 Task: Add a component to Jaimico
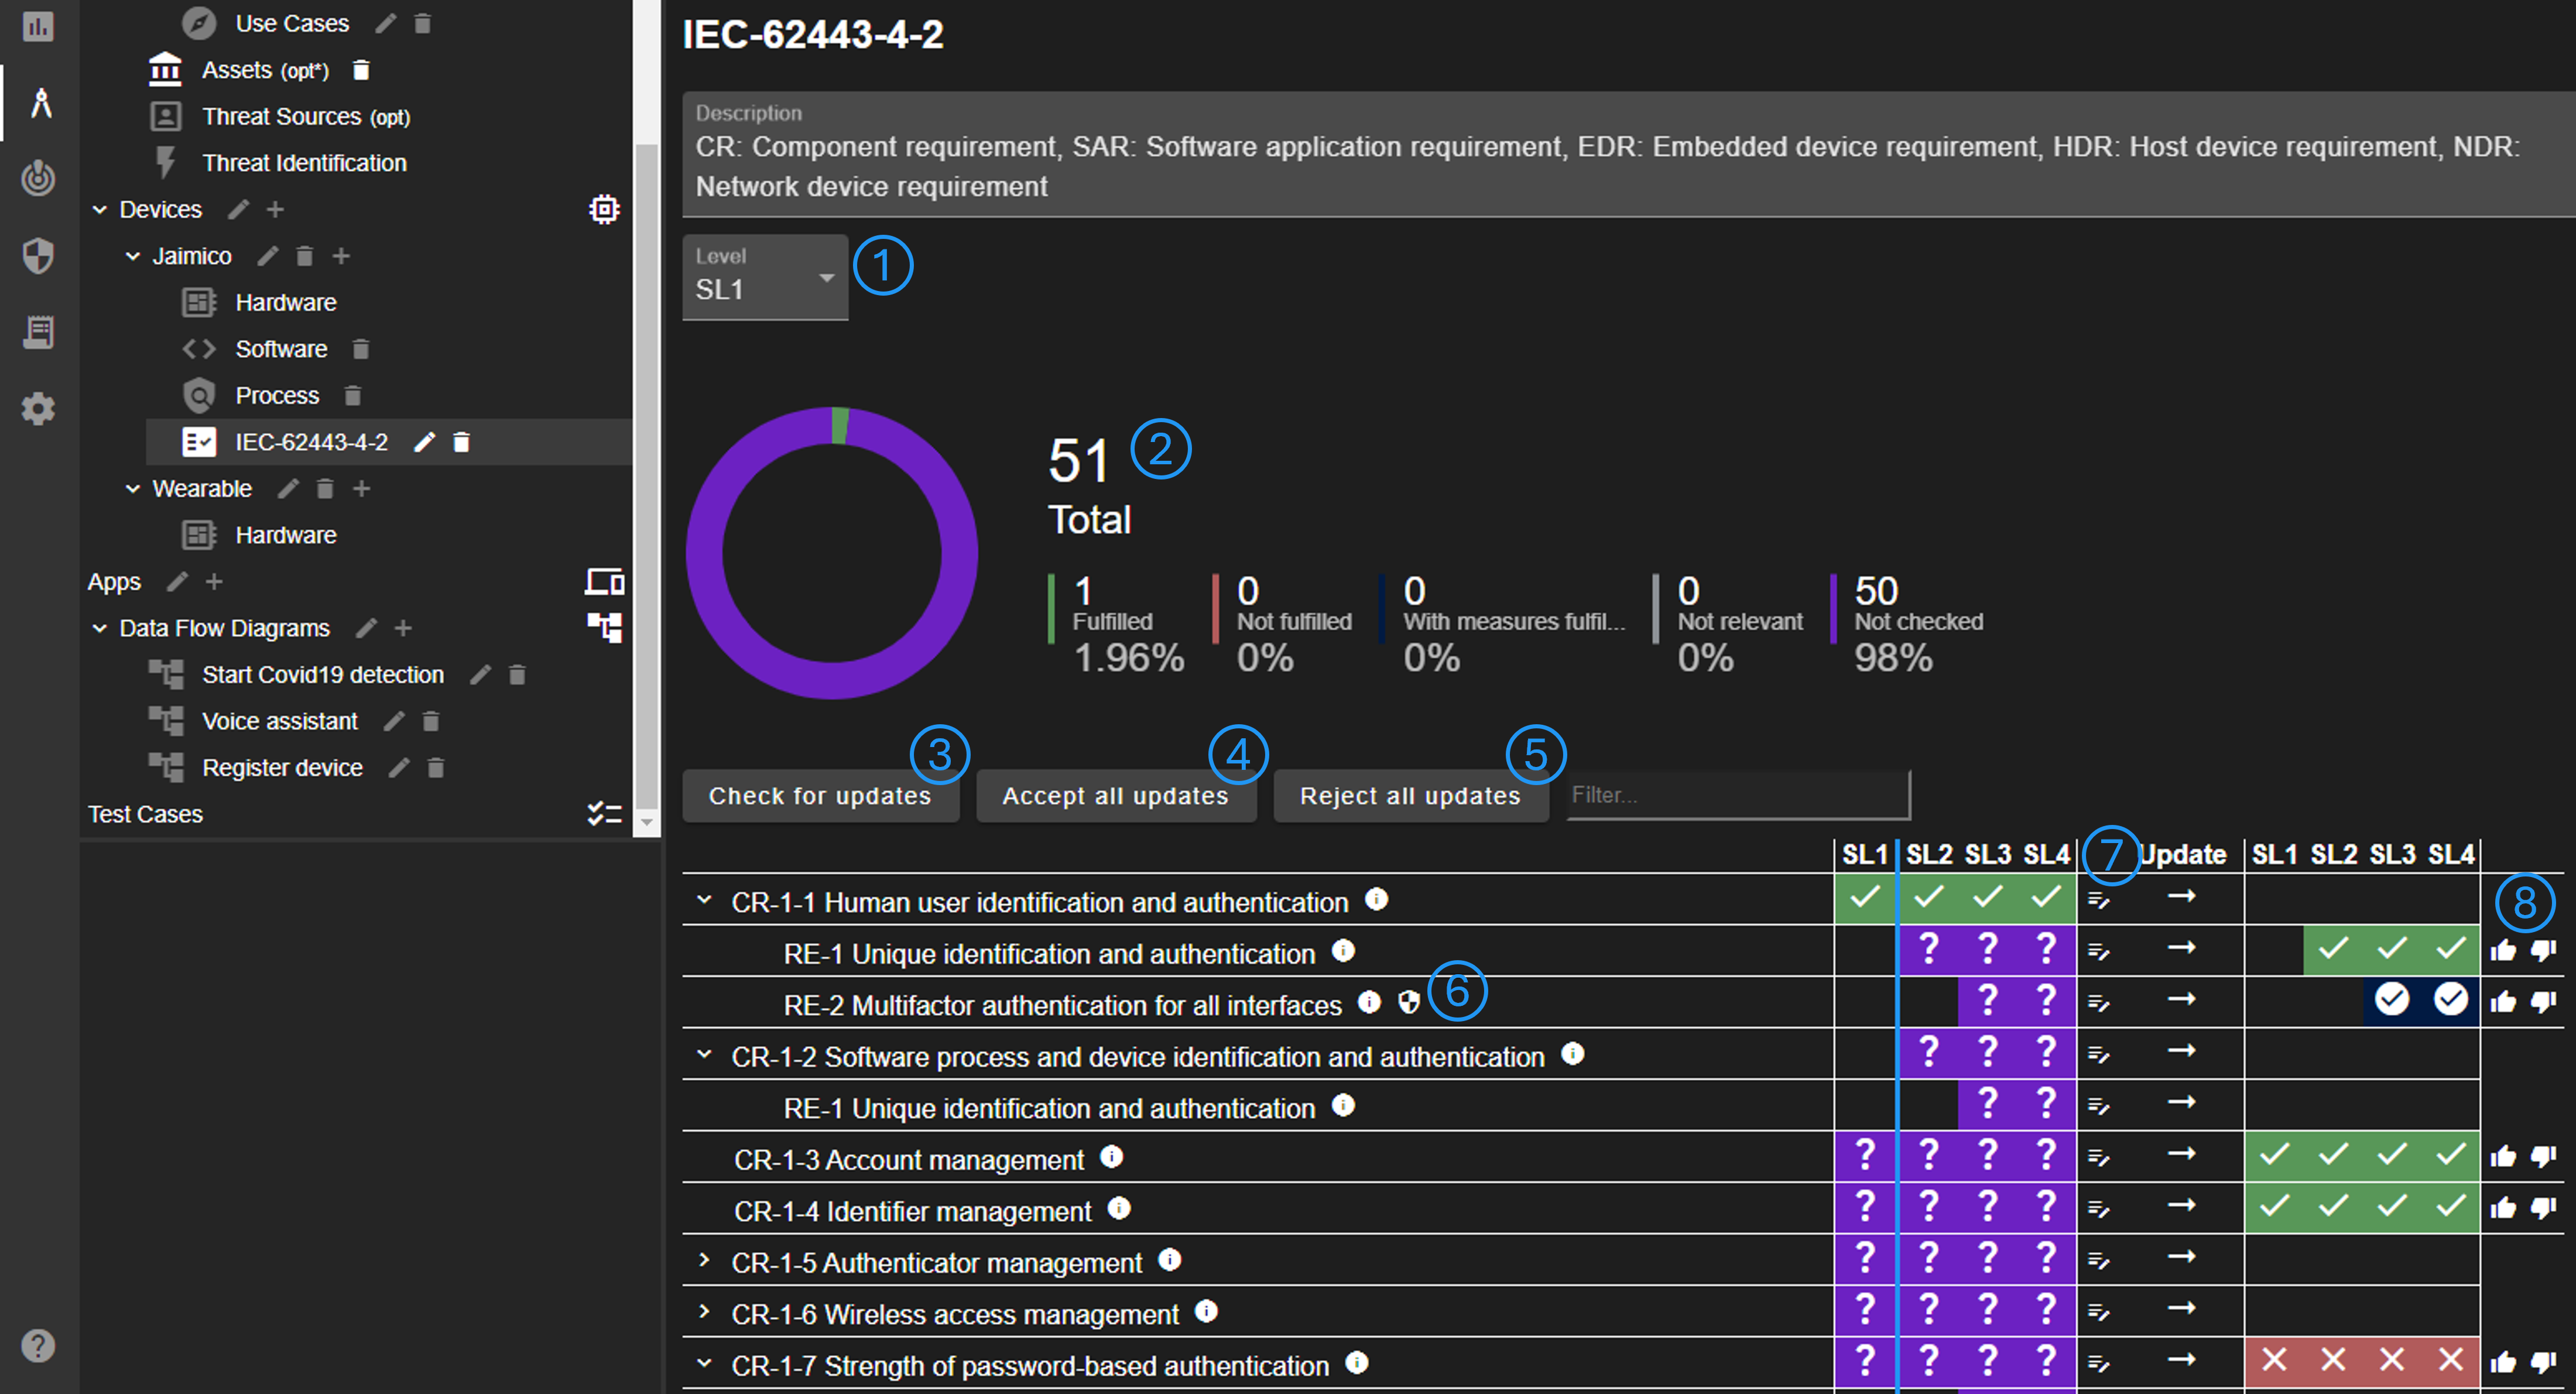[341, 256]
